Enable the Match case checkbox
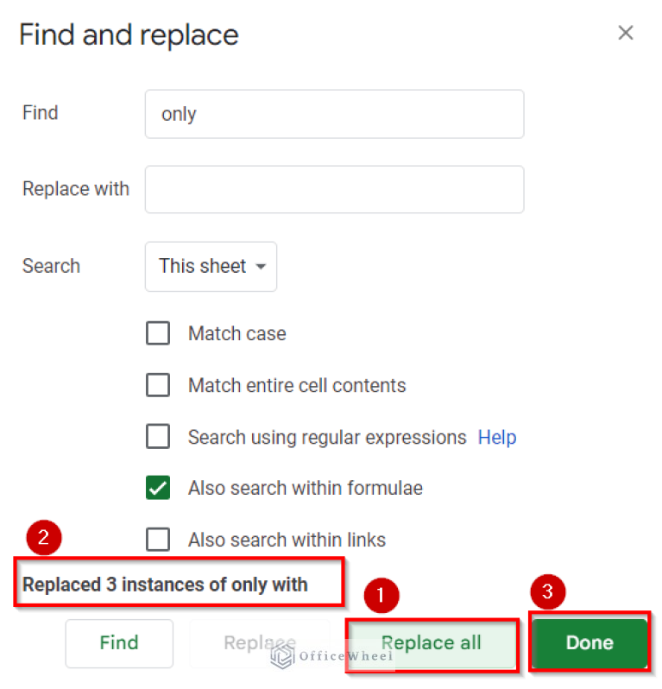This screenshot has width=662, height=689. click(x=158, y=333)
